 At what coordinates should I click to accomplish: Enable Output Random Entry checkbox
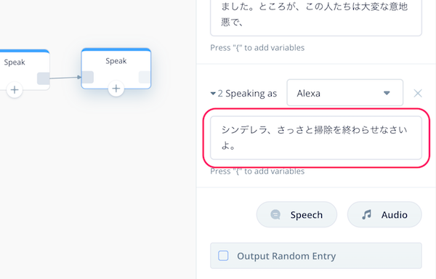pyautogui.click(x=223, y=256)
